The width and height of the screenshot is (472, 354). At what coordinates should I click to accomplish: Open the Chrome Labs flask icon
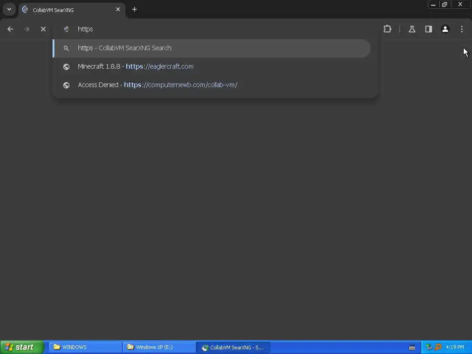click(412, 29)
